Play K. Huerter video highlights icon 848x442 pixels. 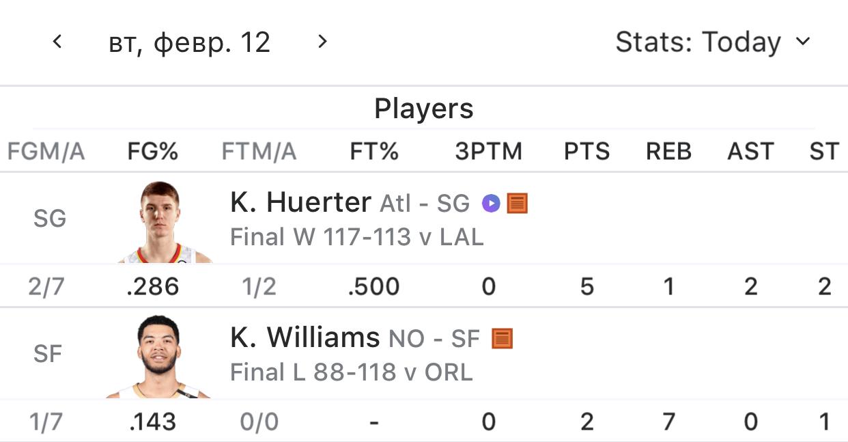coord(491,203)
